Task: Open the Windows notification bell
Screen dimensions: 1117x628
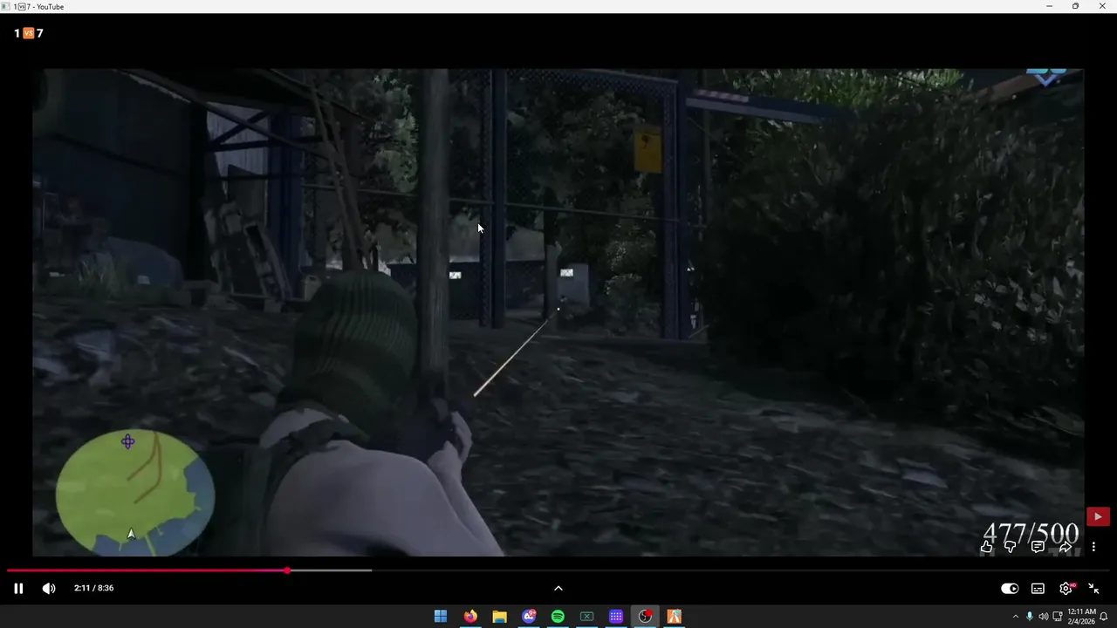Action: [x=1104, y=617]
